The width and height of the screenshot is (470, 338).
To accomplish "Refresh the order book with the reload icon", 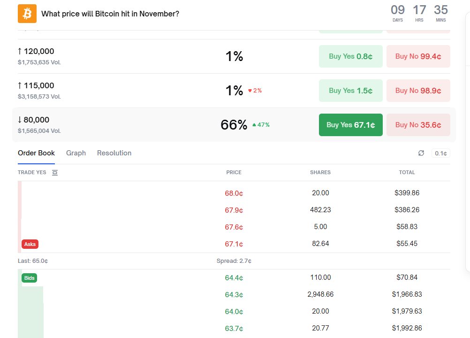I will point(421,153).
